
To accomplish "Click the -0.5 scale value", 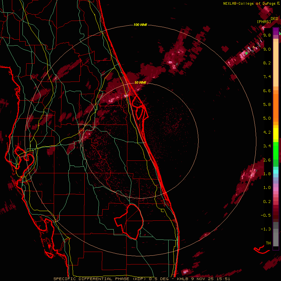I will pyautogui.click(x=266, y=215).
